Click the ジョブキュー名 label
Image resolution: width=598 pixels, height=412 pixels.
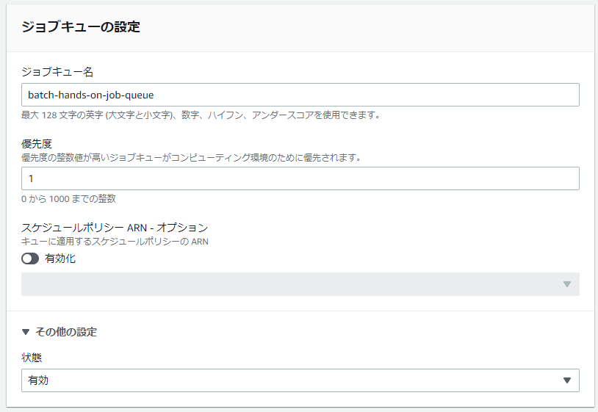pos(57,72)
